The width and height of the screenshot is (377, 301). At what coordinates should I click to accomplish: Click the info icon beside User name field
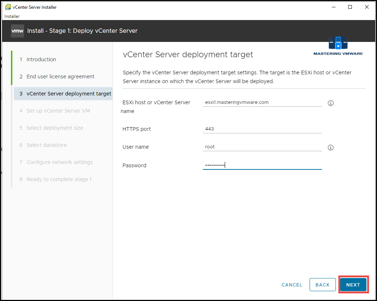pos(331,148)
